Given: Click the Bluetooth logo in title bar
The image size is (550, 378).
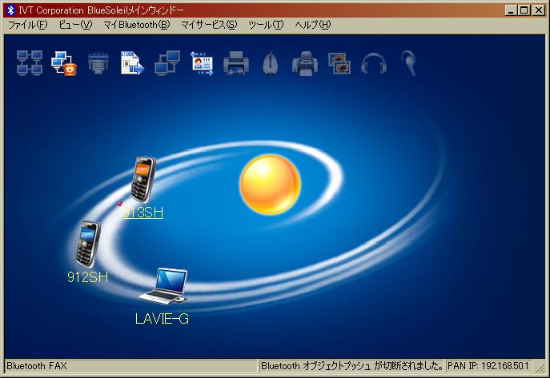Looking at the screenshot, I should (x=10, y=10).
